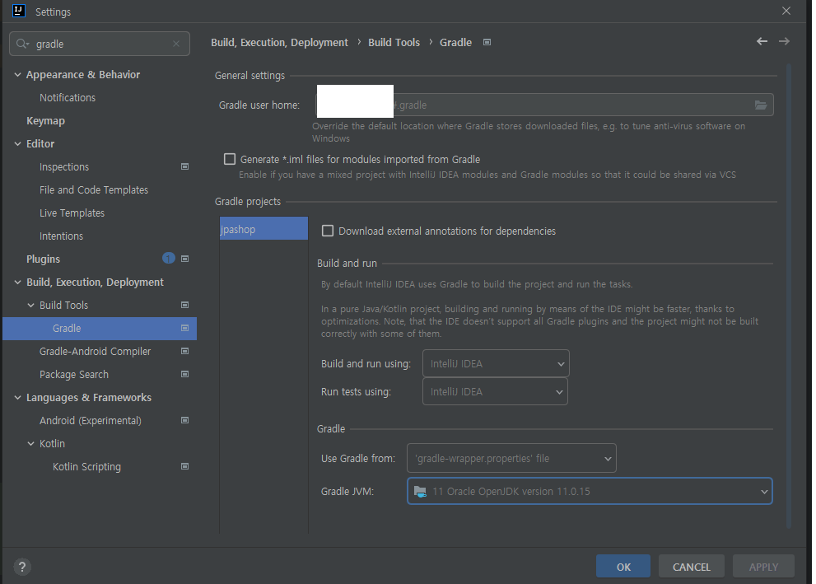Screen dimensions: 816x584
Task: Select jpashop in Gradle projects list
Action: (263, 229)
